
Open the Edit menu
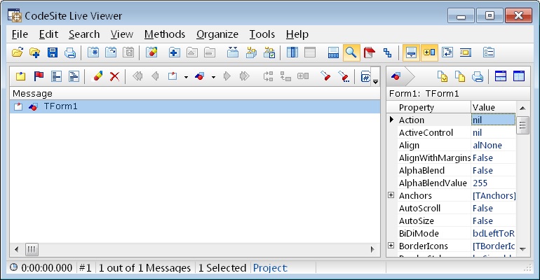point(48,34)
